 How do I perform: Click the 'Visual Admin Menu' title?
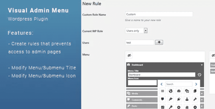point(38,10)
